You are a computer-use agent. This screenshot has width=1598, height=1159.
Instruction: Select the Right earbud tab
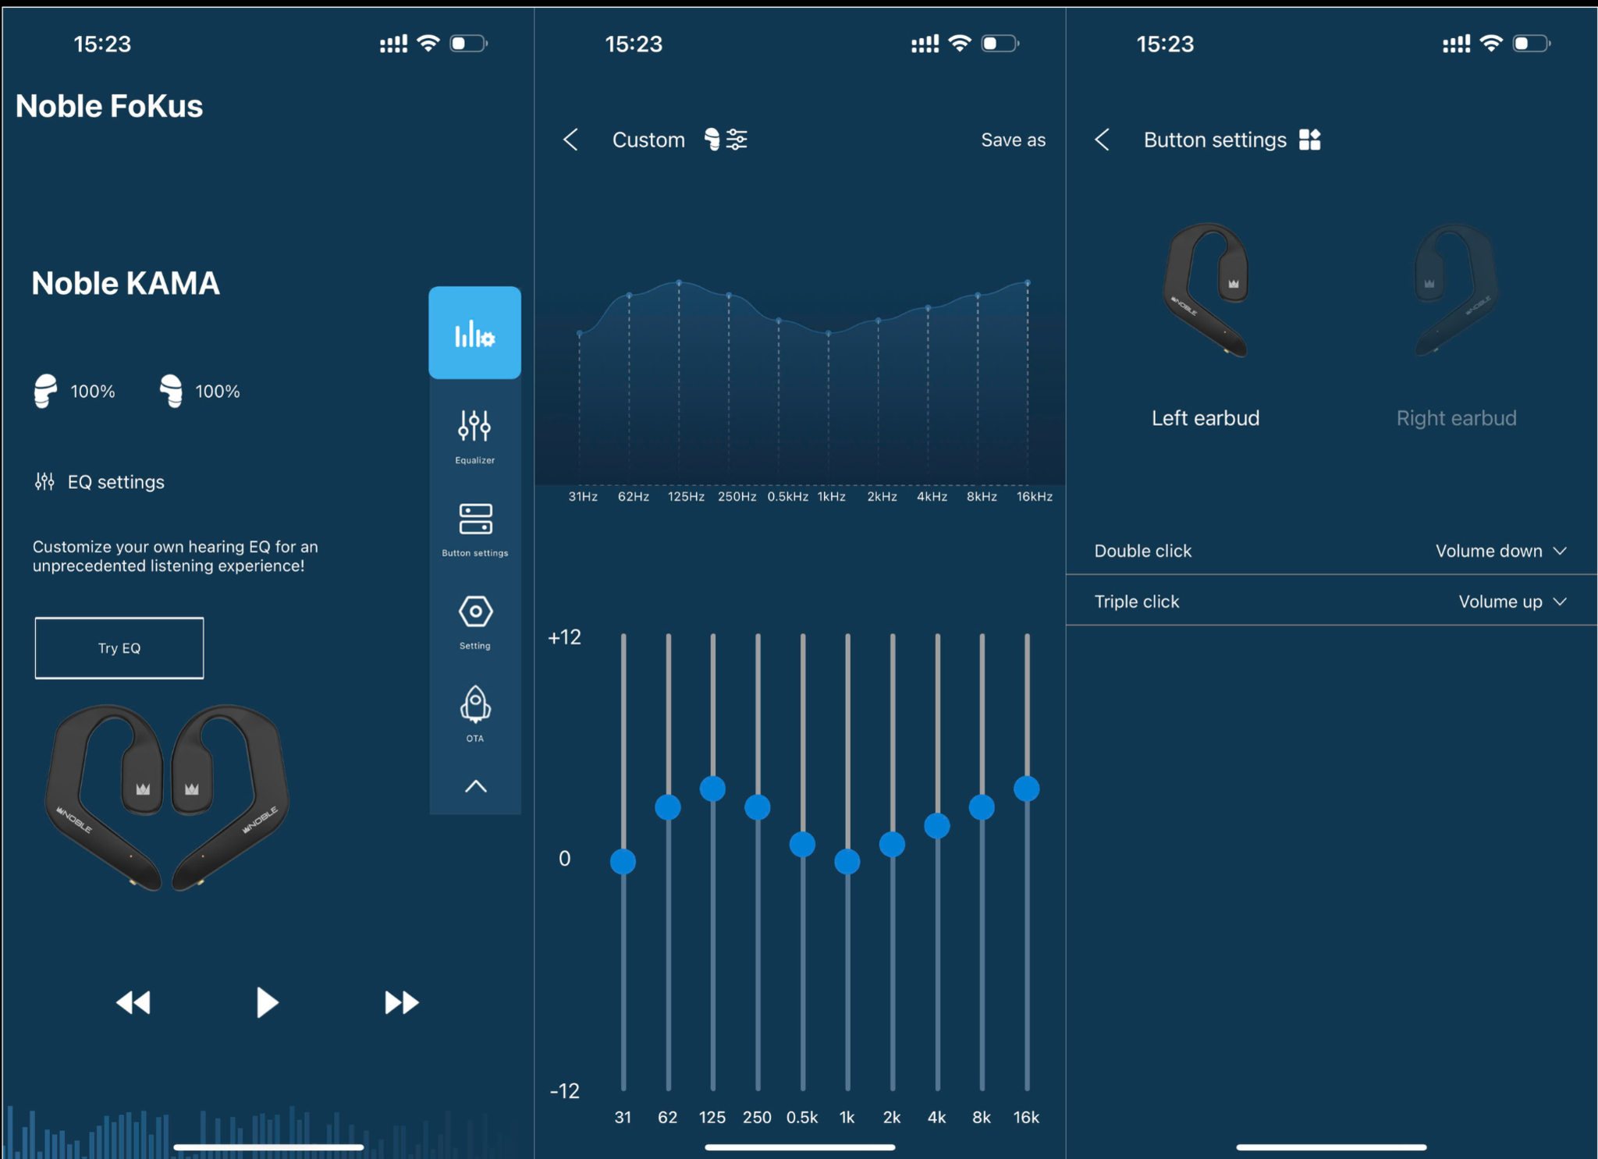1456,418
